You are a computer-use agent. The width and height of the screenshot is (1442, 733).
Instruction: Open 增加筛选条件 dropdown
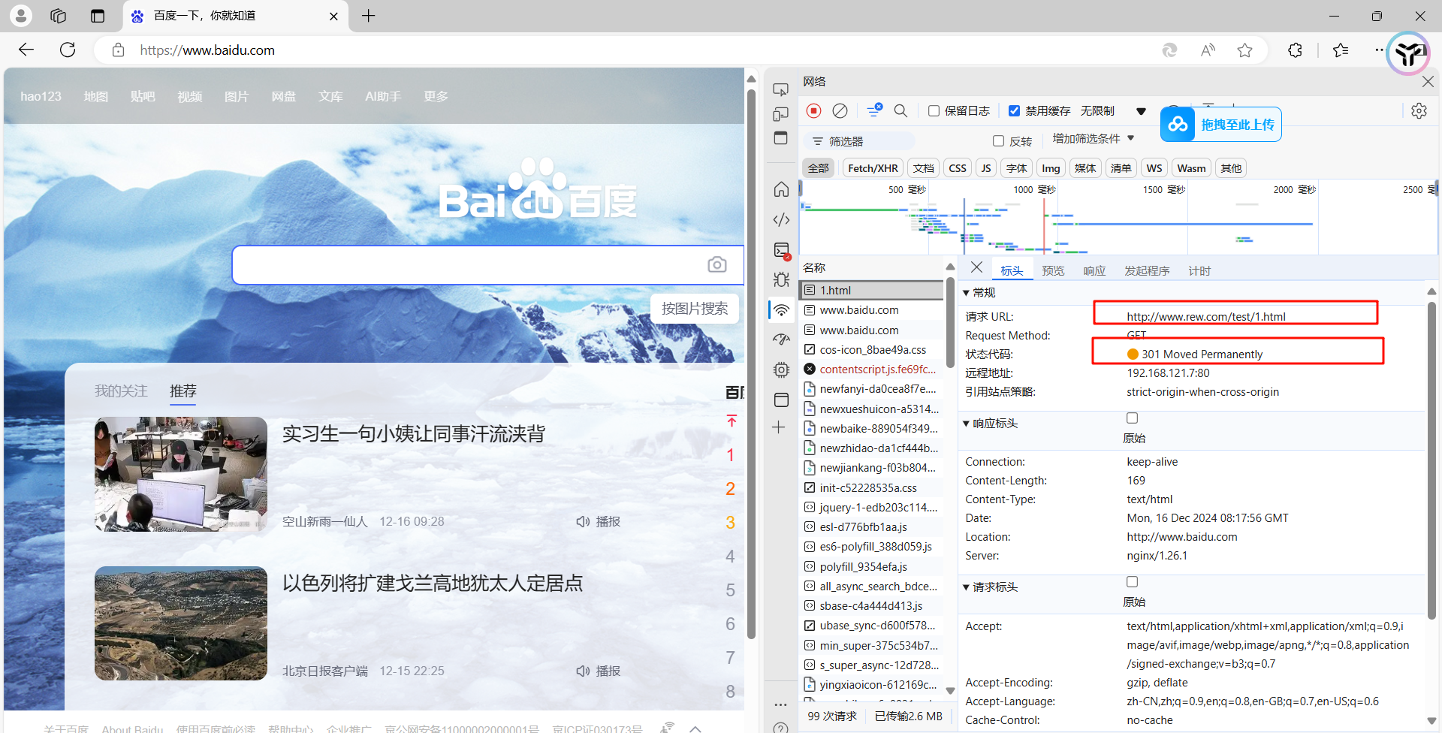(x=1094, y=139)
